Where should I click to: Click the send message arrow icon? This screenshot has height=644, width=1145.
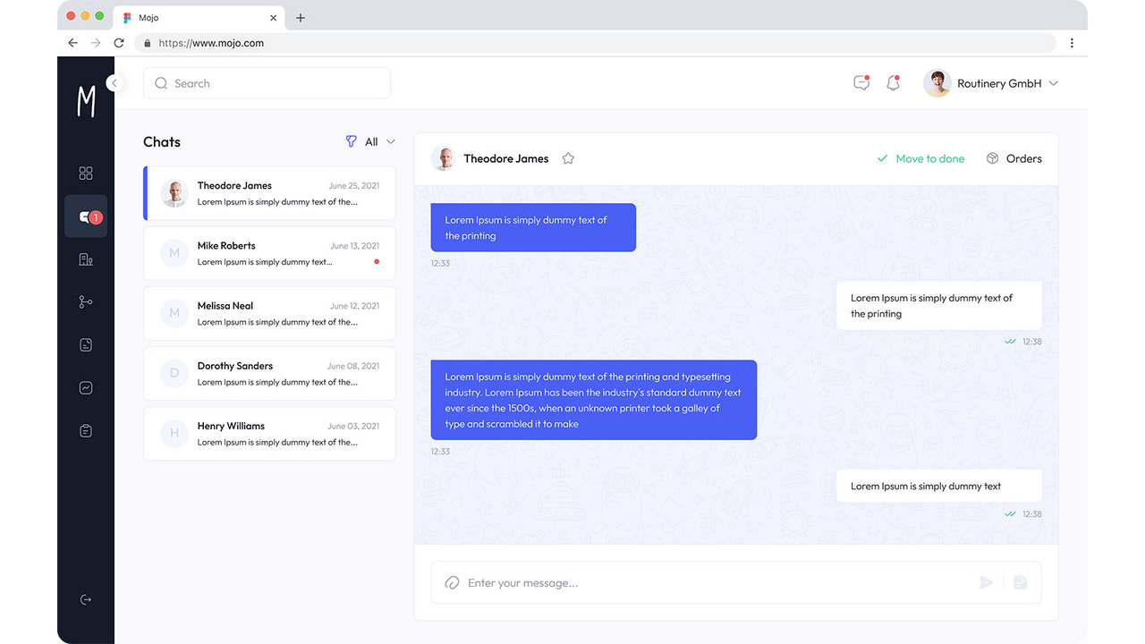click(x=986, y=582)
